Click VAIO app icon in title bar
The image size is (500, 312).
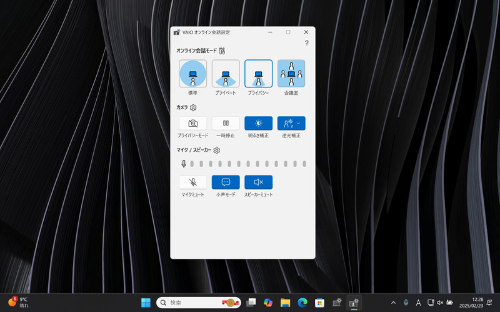(x=177, y=32)
